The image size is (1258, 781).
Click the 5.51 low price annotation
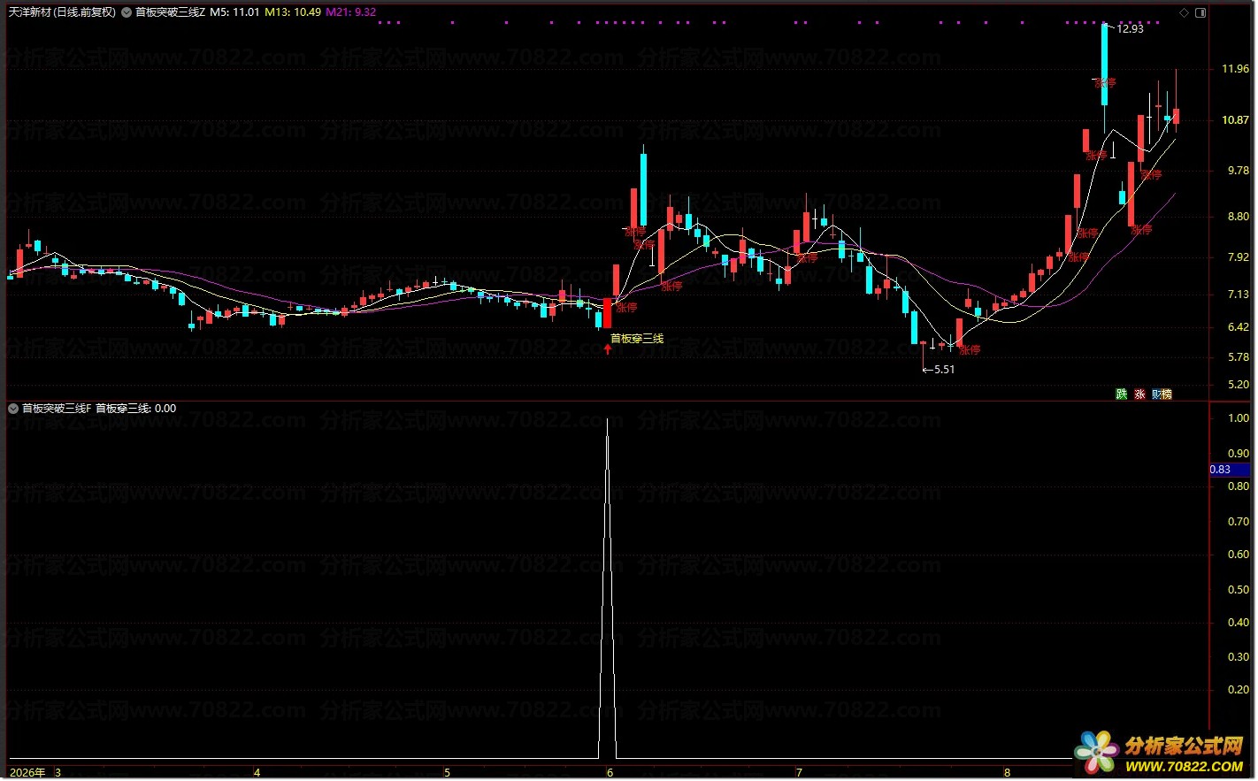[944, 370]
